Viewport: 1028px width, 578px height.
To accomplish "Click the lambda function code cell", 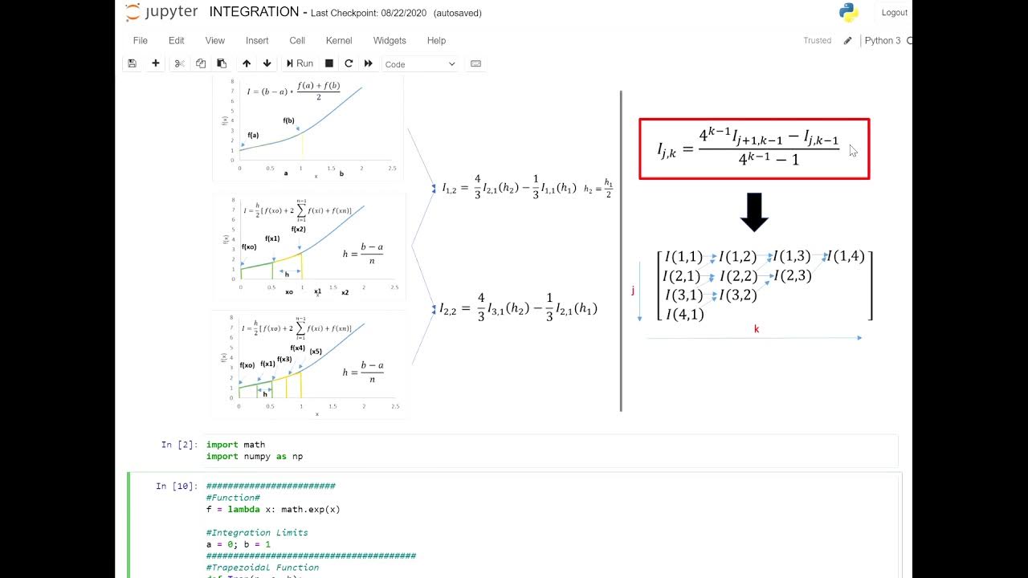I will (x=551, y=526).
